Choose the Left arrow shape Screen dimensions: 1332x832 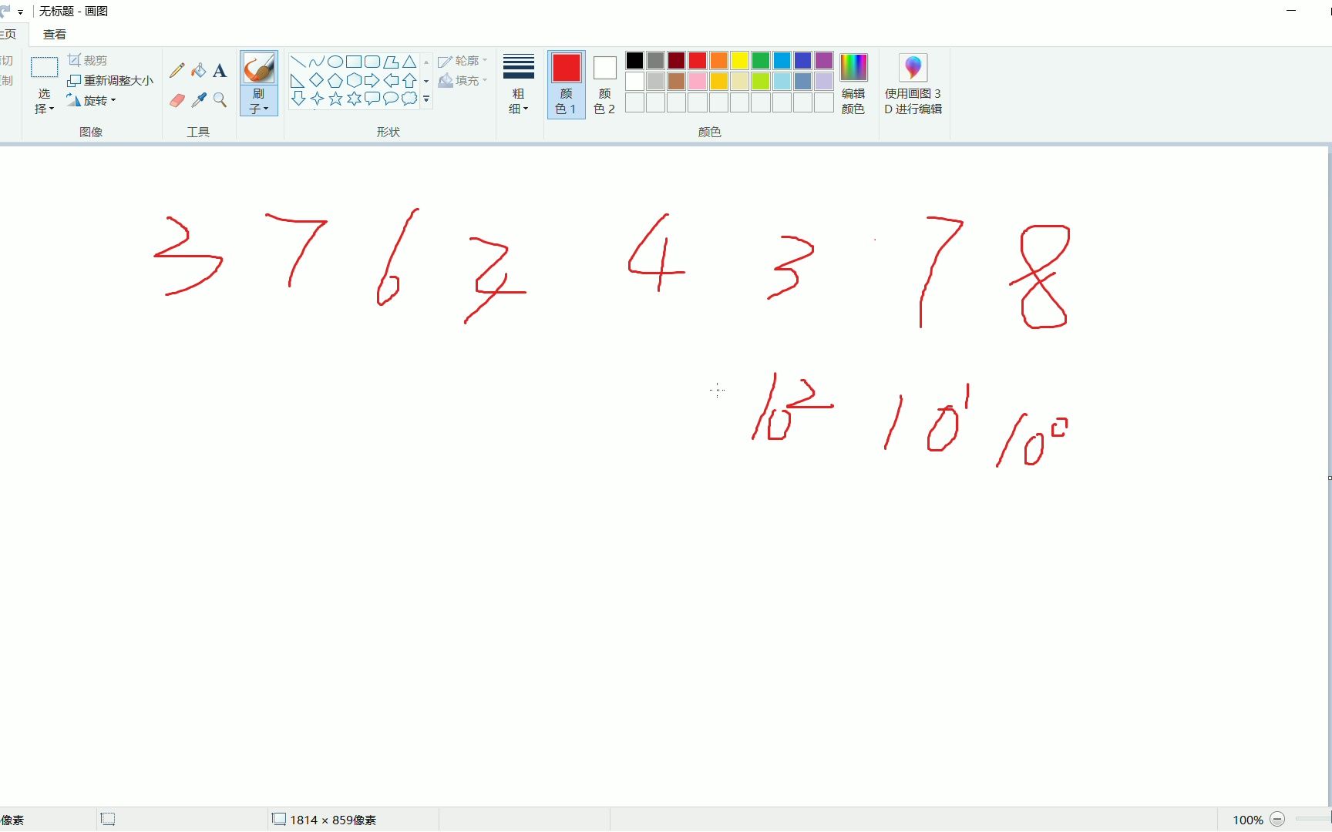391,80
